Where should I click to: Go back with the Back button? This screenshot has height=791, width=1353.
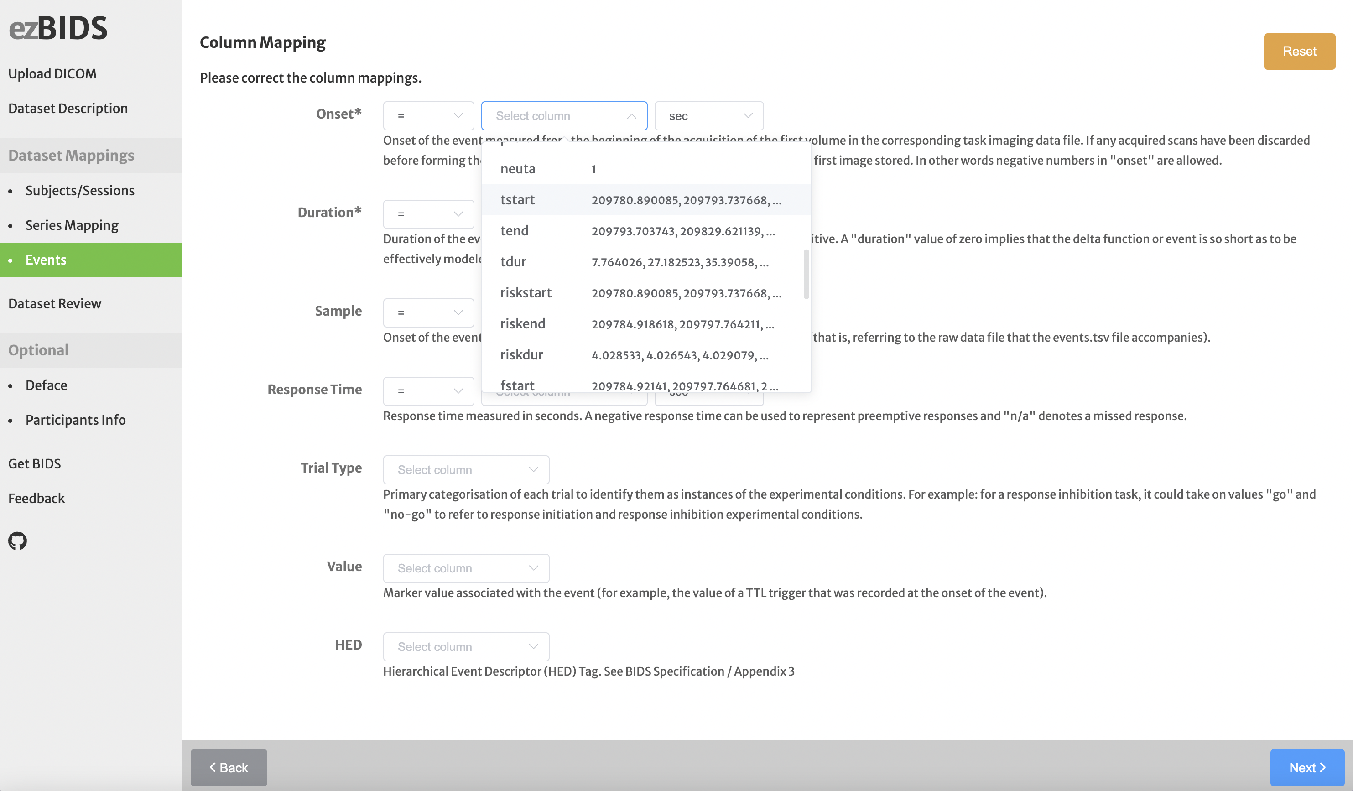tap(229, 768)
